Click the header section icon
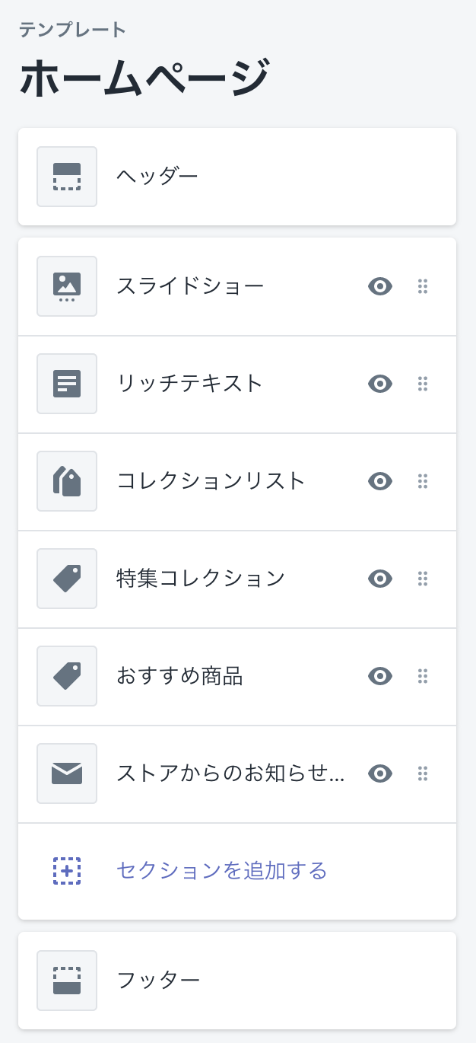The width and height of the screenshot is (476, 1043). pyautogui.click(x=67, y=177)
